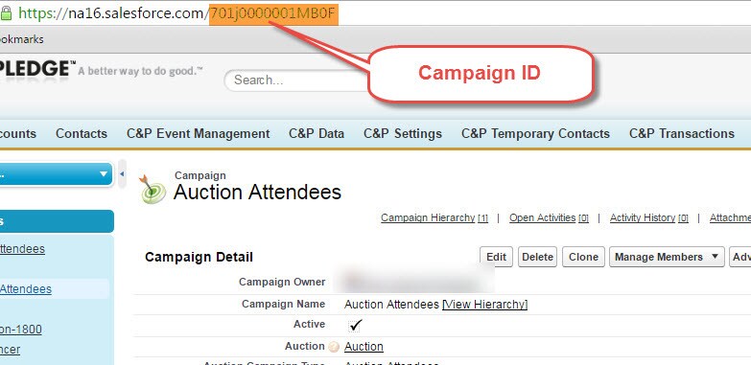The width and height of the screenshot is (751, 365).
Task: Open the C&P Transactions tab
Action: click(682, 133)
